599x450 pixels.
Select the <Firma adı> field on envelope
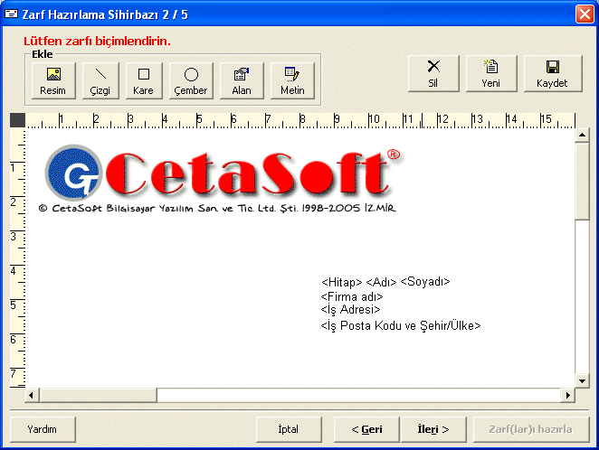pos(352,296)
